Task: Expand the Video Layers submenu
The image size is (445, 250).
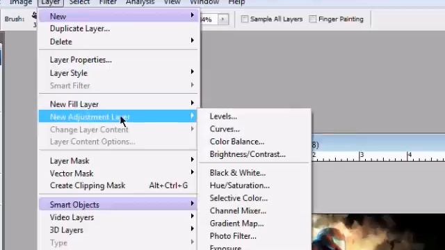Action: coord(119,217)
